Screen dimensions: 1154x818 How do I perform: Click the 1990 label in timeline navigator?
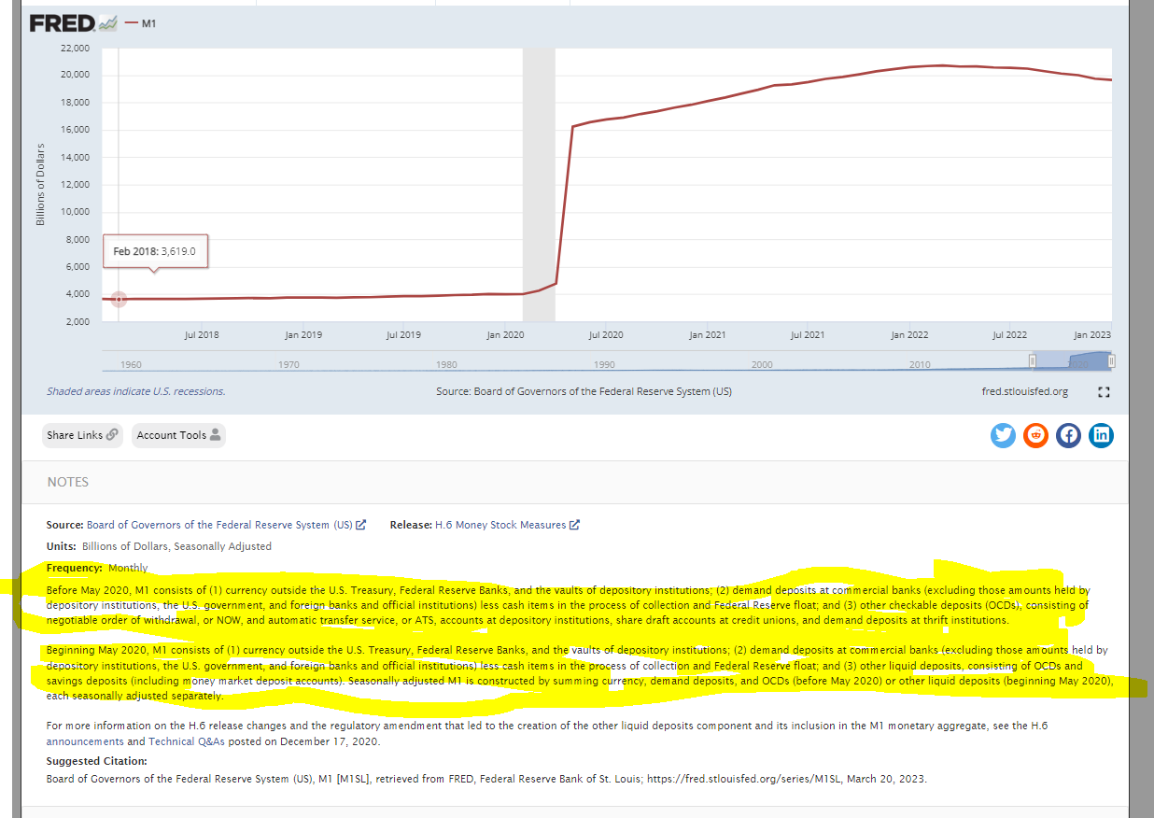[x=604, y=364]
